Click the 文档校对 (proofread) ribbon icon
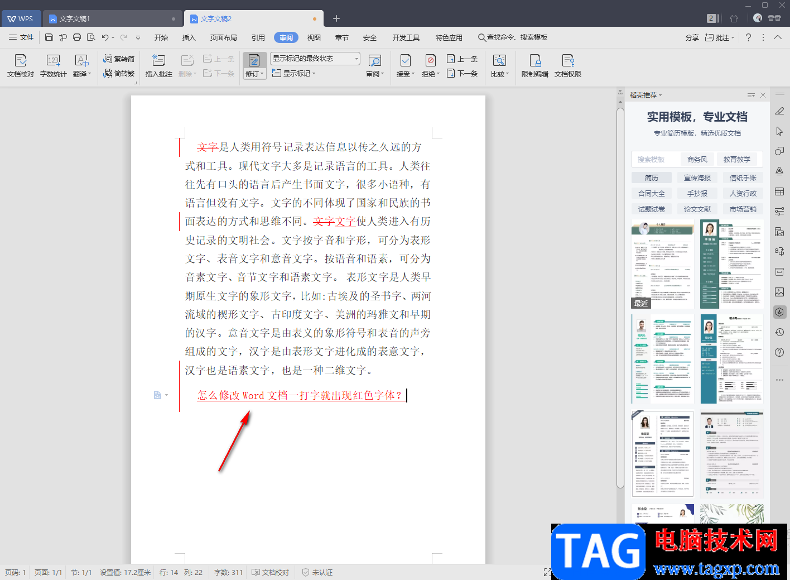Viewport: 790px width, 580px height. [x=21, y=65]
